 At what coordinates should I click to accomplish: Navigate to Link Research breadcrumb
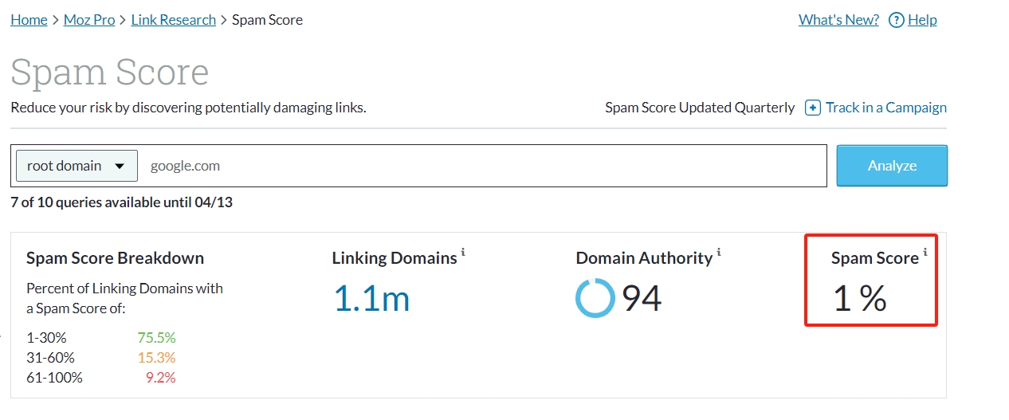point(173,20)
